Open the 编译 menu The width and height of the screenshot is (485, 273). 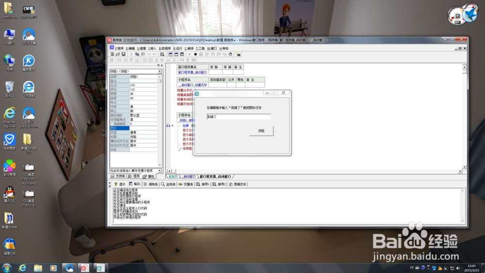[x=189, y=48]
